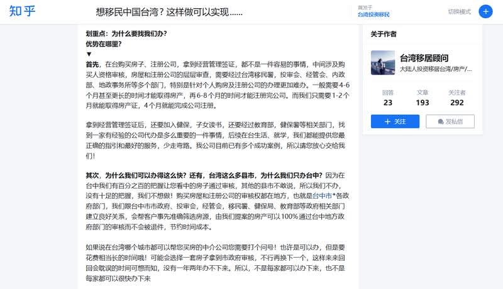Viewport: 503px width, 289px height.
Task: Click the bold 划重点 heading line
Action: point(126,34)
